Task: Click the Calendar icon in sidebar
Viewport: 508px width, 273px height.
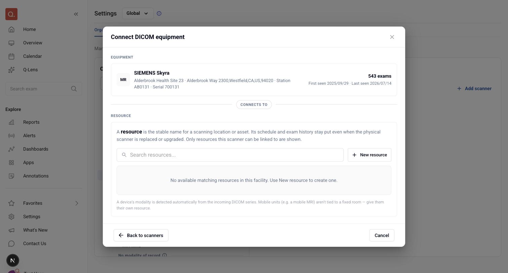Action: [11, 56]
